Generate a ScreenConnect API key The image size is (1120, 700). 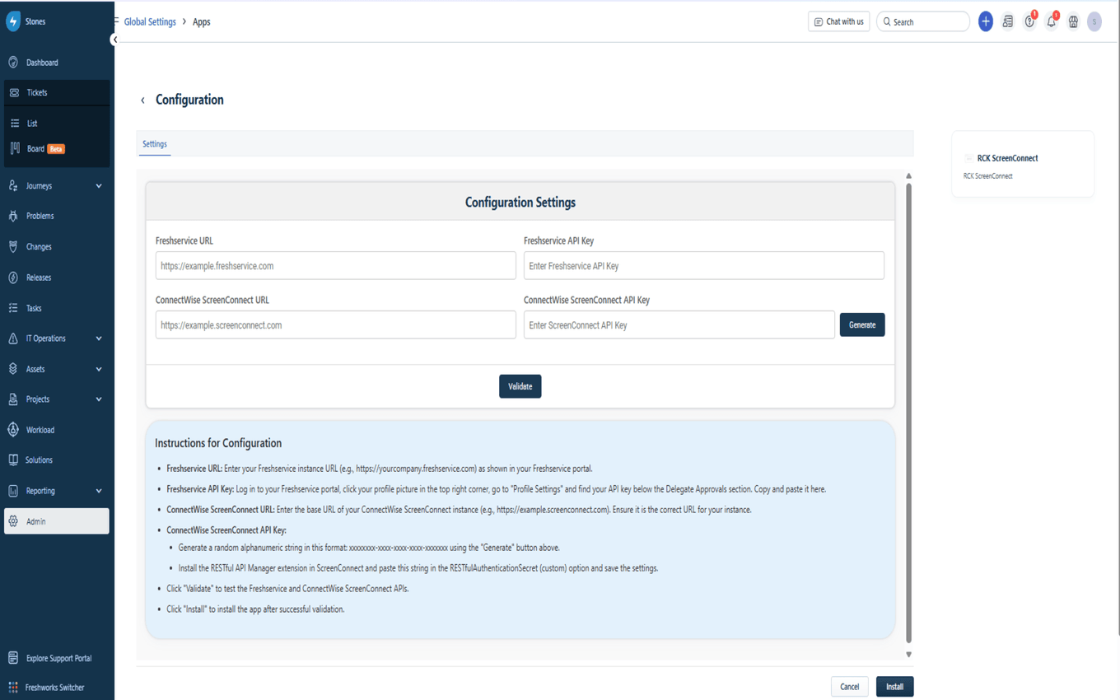tap(862, 325)
